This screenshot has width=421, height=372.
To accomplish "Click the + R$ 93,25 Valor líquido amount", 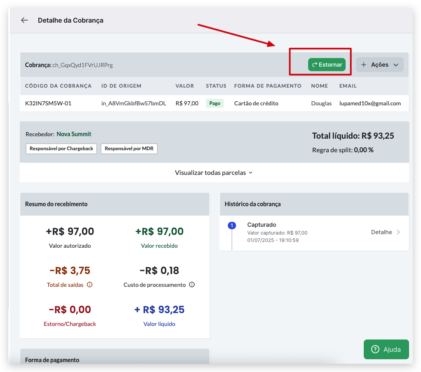I will [x=159, y=309].
